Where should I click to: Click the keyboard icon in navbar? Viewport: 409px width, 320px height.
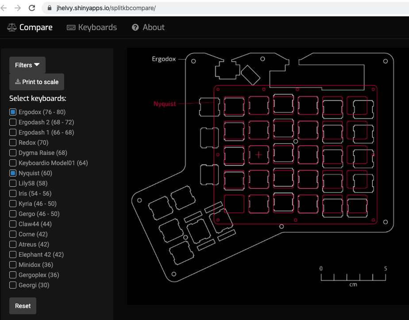click(71, 27)
